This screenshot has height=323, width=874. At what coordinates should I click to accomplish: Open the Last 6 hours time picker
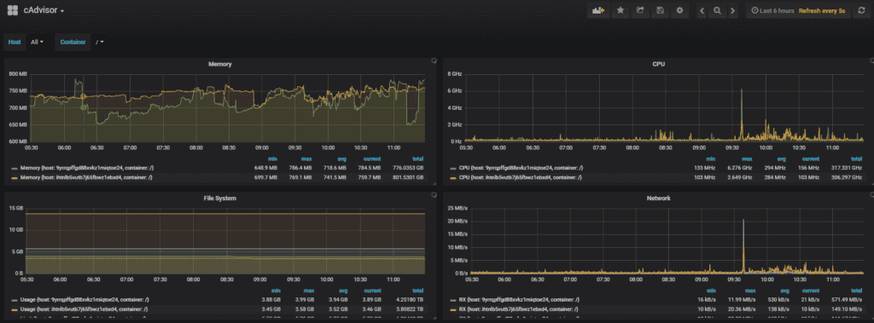click(772, 10)
